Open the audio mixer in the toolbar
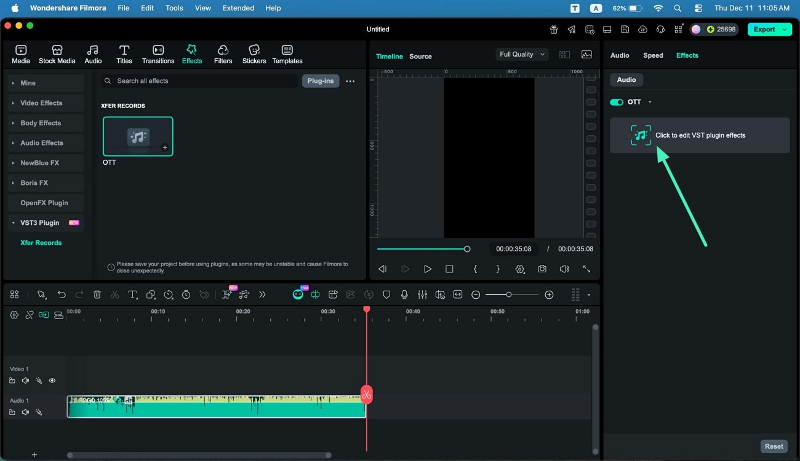The width and height of the screenshot is (800, 461). pyautogui.click(x=422, y=294)
